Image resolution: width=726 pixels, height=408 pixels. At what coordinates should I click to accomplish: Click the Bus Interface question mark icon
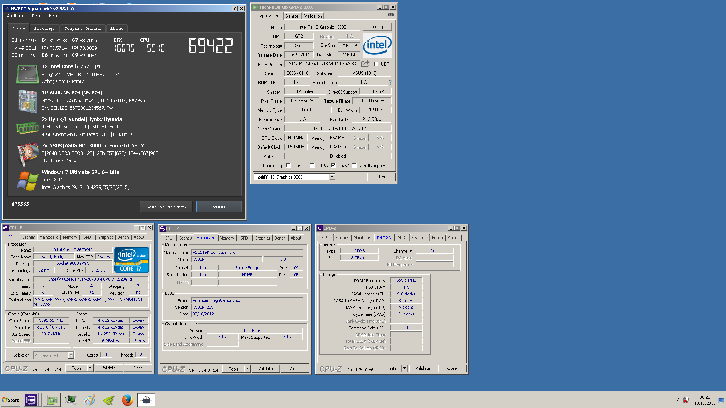coord(390,82)
